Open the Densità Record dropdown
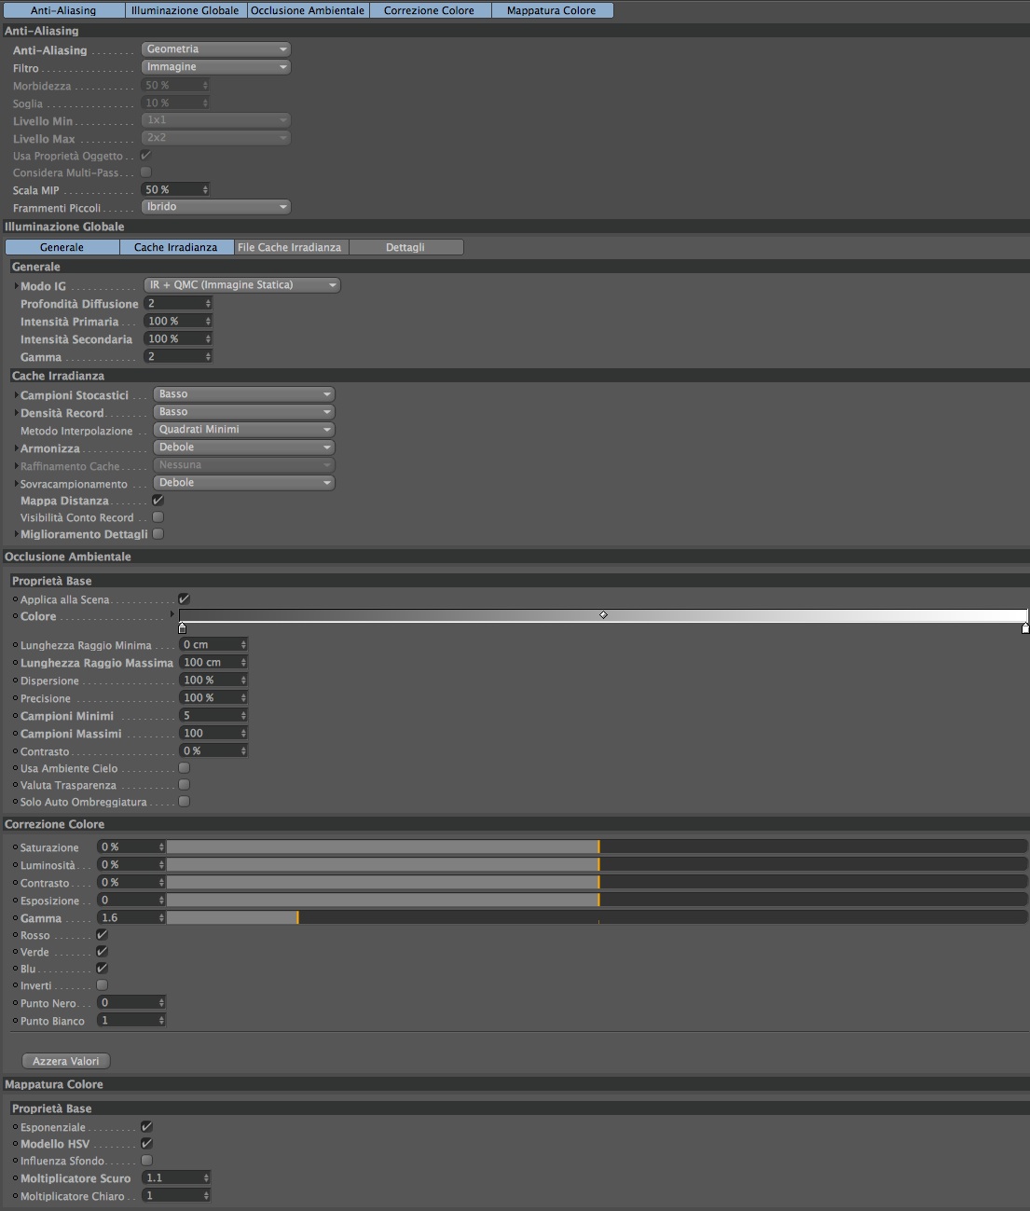This screenshot has height=1211, width=1030. click(244, 412)
